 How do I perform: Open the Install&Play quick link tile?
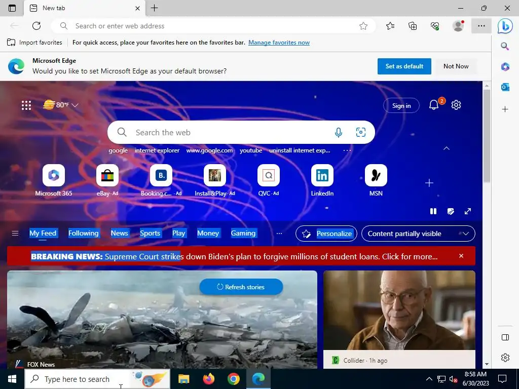coord(215,181)
